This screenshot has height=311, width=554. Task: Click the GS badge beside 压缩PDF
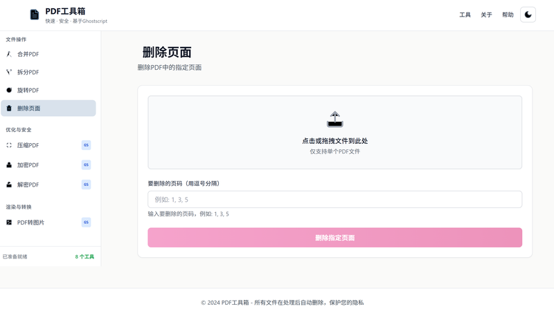86,145
